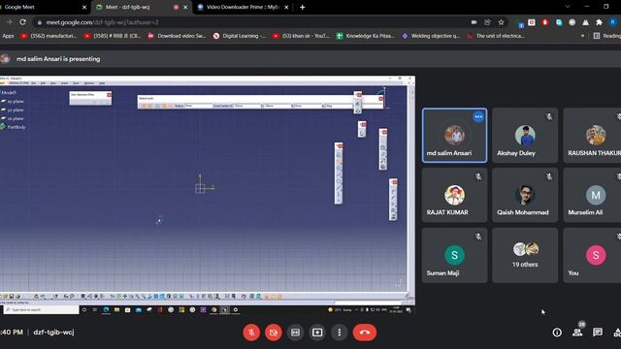The width and height of the screenshot is (621, 349).
Task: Open the Reading list panel
Action: [607, 36]
